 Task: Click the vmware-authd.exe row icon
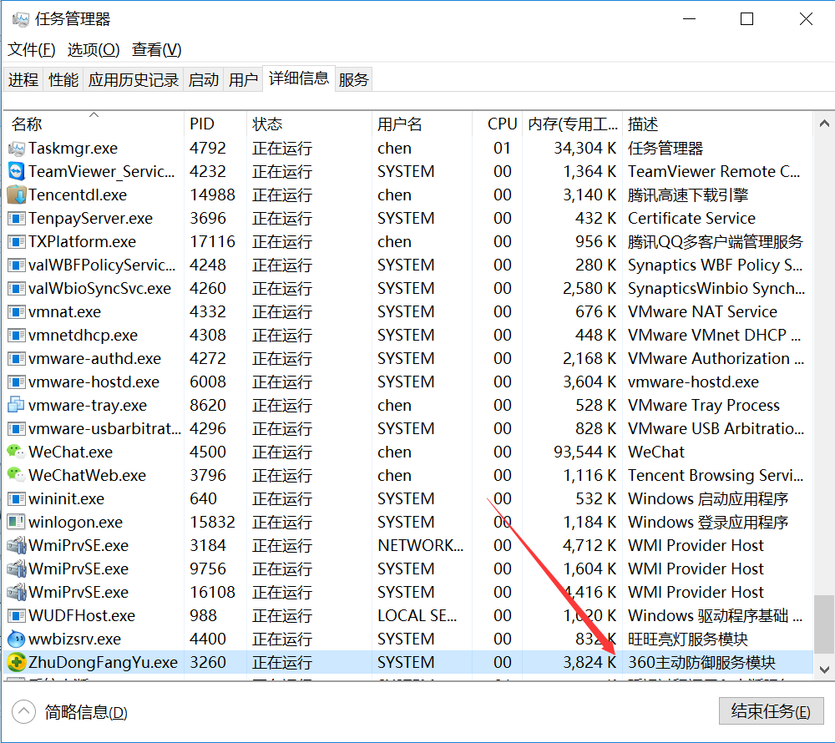tap(17, 359)
